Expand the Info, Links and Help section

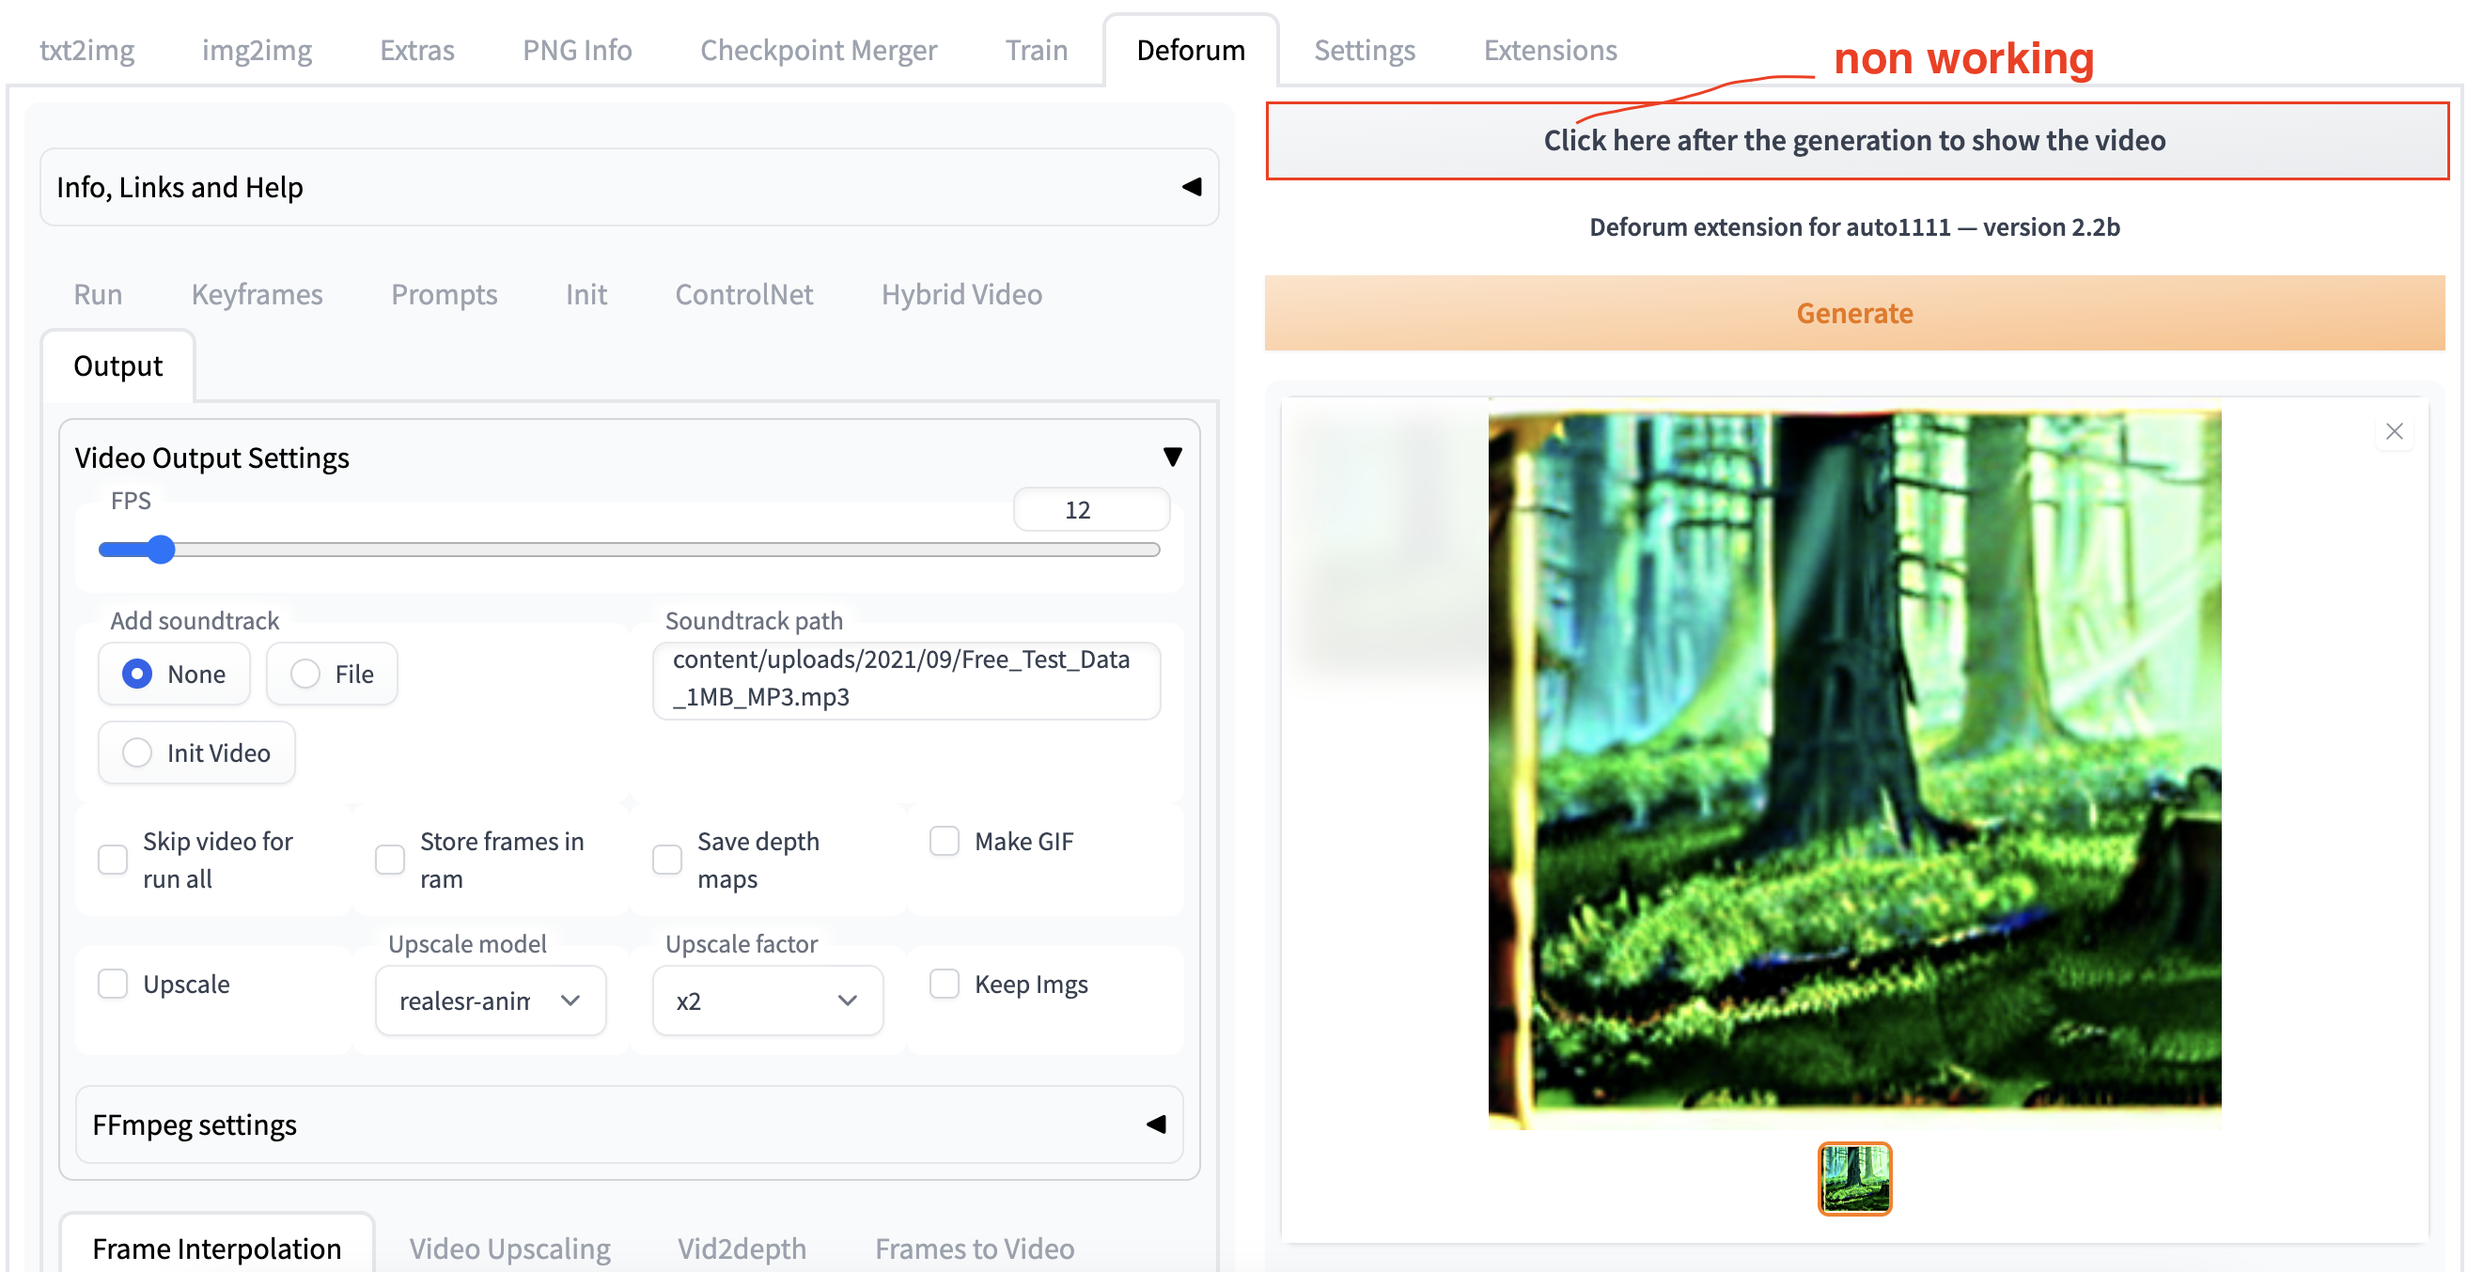pos(630,187)
